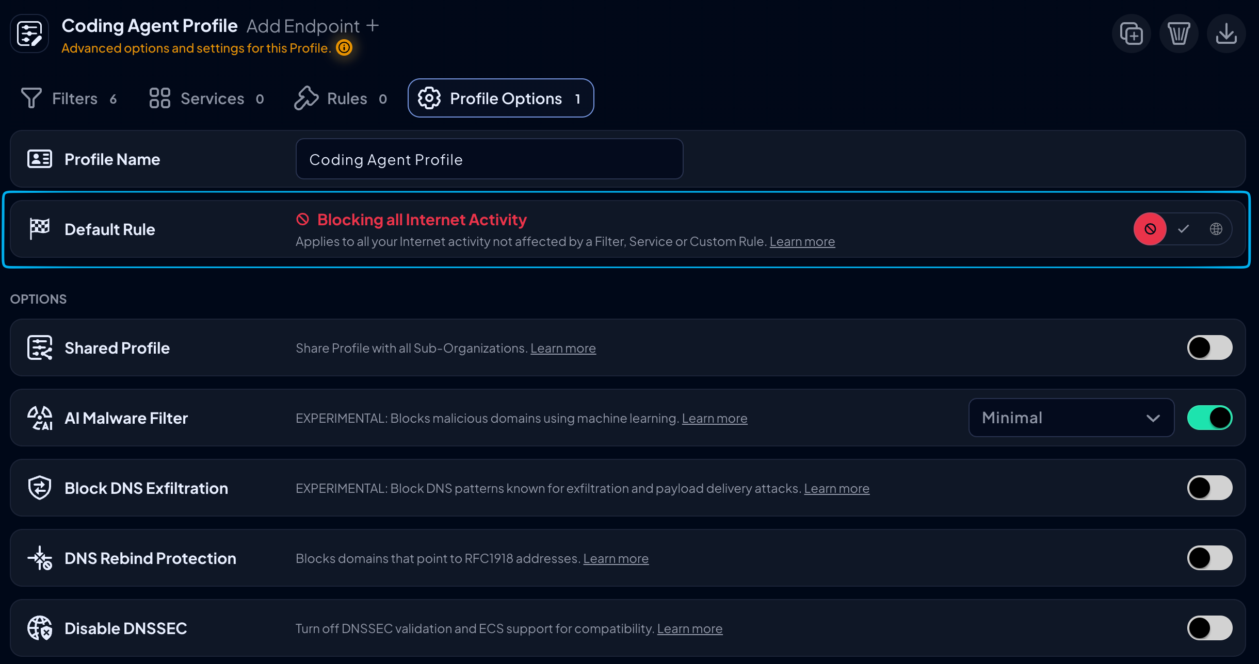Image resolution: width=1259 pixels, height=664 pixels.
Task: Click the download/export profile icon
Action: click(1226, 34)
